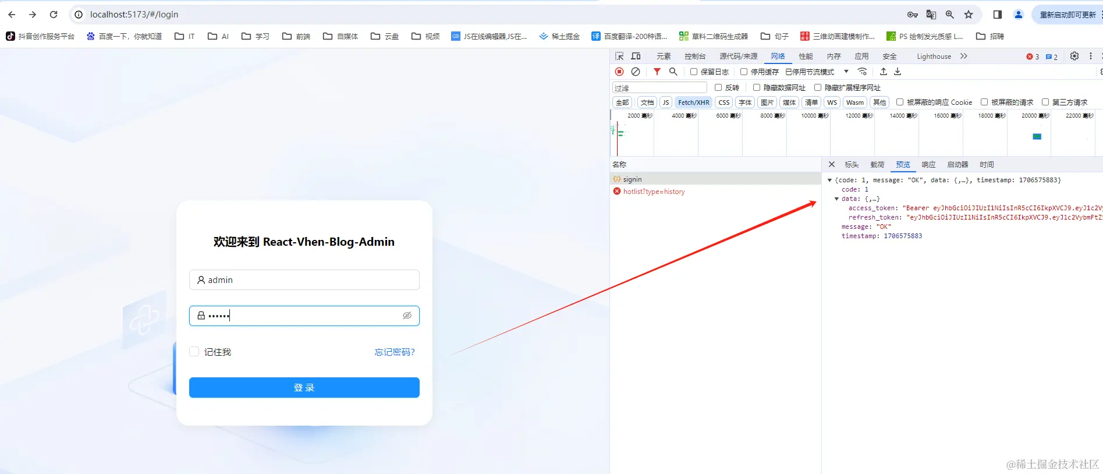Open the translate page icon
Screen dimensions: 1103x474
[931, 15]
